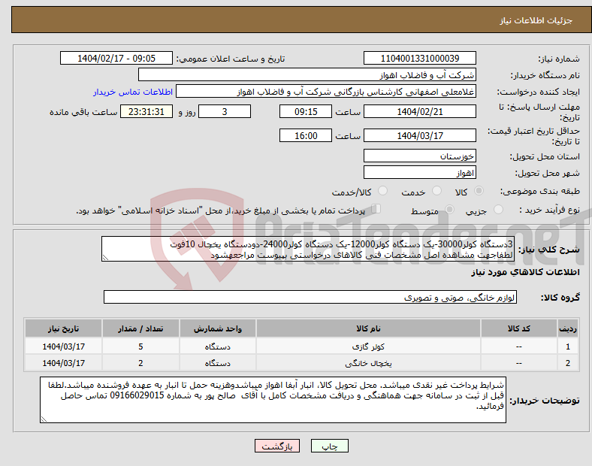
Task: Click the date 1404/03/17 in کولر گازی row
Action: click(63, 346)
